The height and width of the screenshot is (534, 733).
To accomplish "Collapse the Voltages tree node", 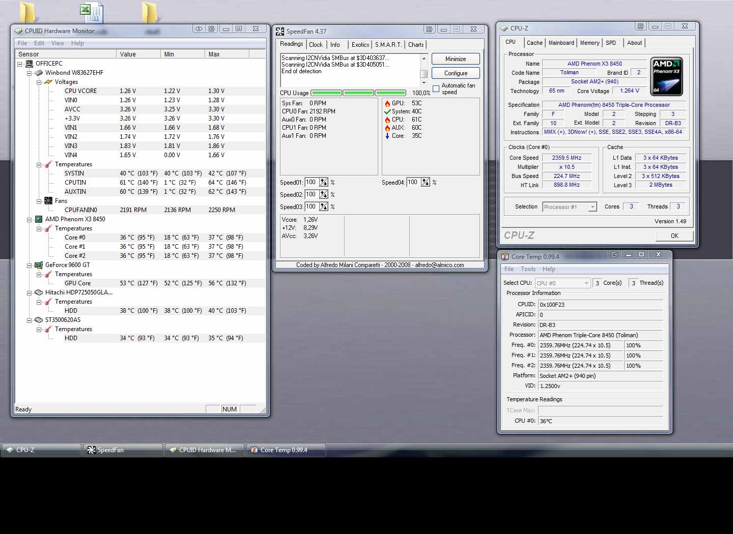I will tap(39, 82).
